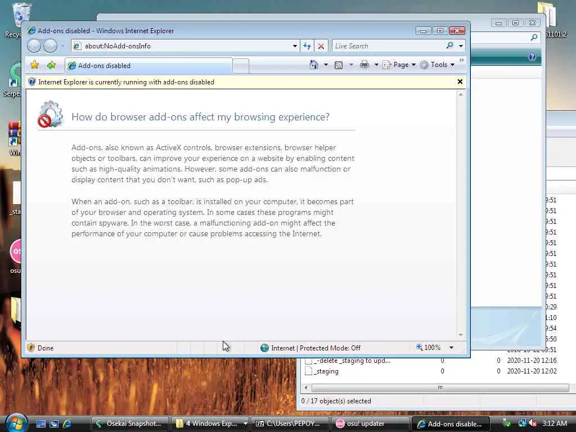
Task: Click Switch between windows quick launch icon
Action: [x=54, y=424]
